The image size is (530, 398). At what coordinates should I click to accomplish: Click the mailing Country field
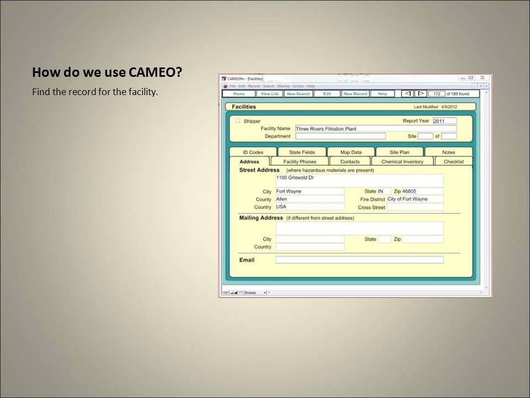[x=310, y=247]
